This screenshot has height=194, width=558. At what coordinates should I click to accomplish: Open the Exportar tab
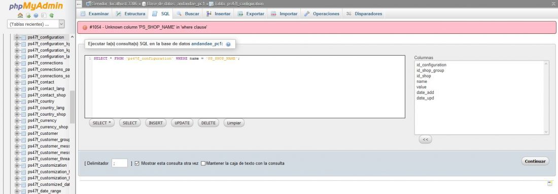(x=251, y=14)
